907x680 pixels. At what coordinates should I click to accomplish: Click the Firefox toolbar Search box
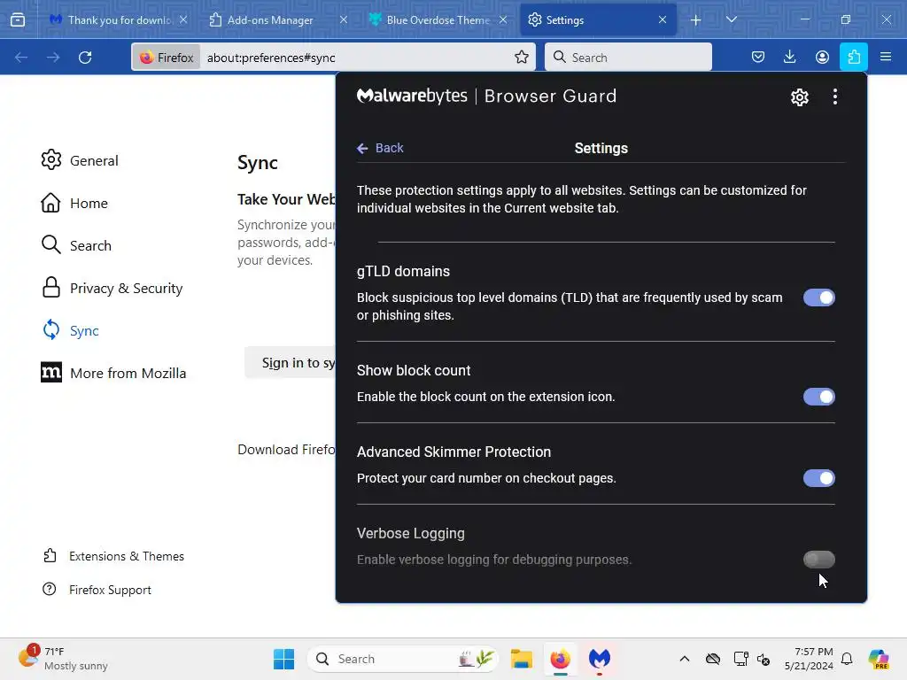click(x=628, y=57)
